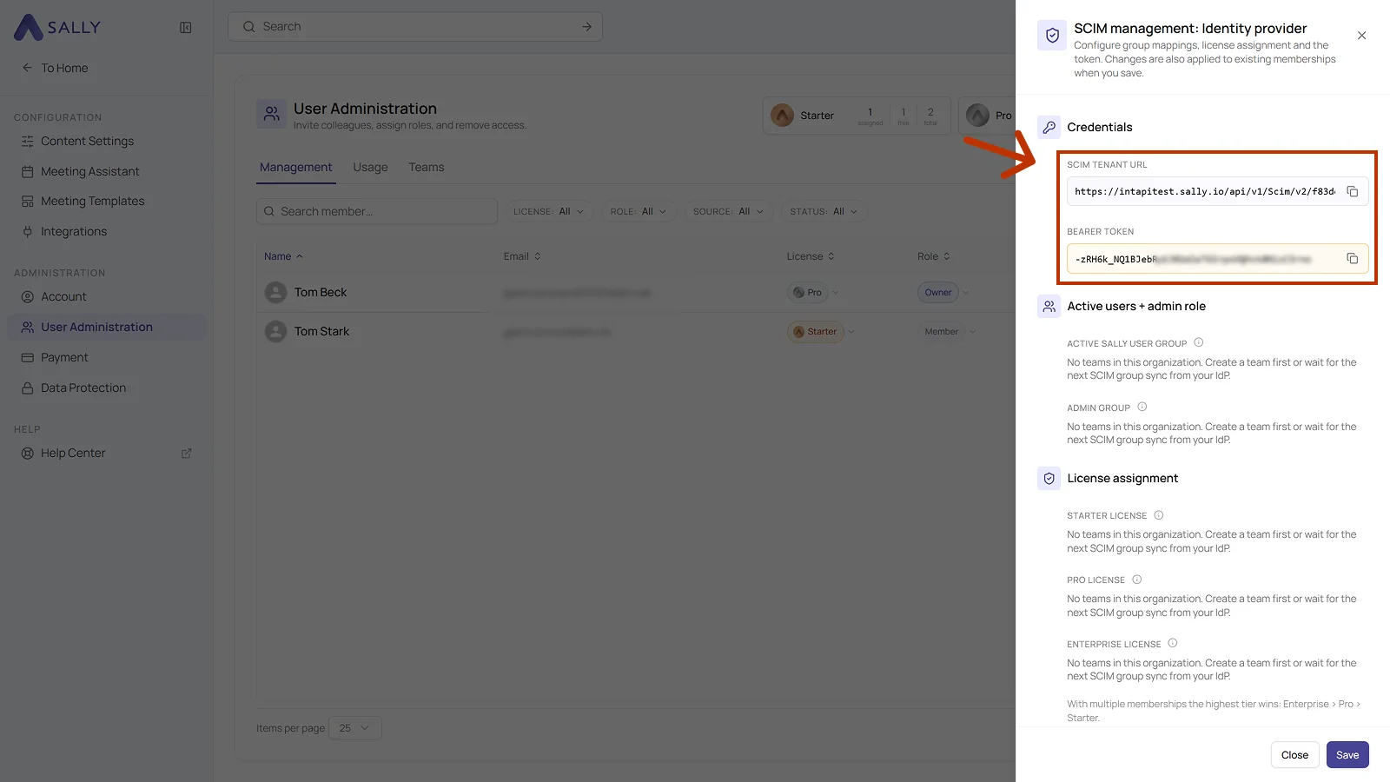This screenshot has height=782, width=1390.
Task: Click the top Search field
Action: (x=415, y=26)
